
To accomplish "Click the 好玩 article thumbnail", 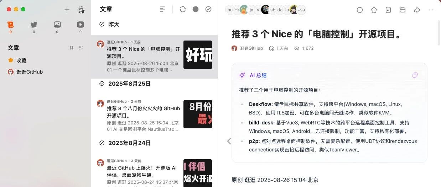I will click(x=198, y=55).
